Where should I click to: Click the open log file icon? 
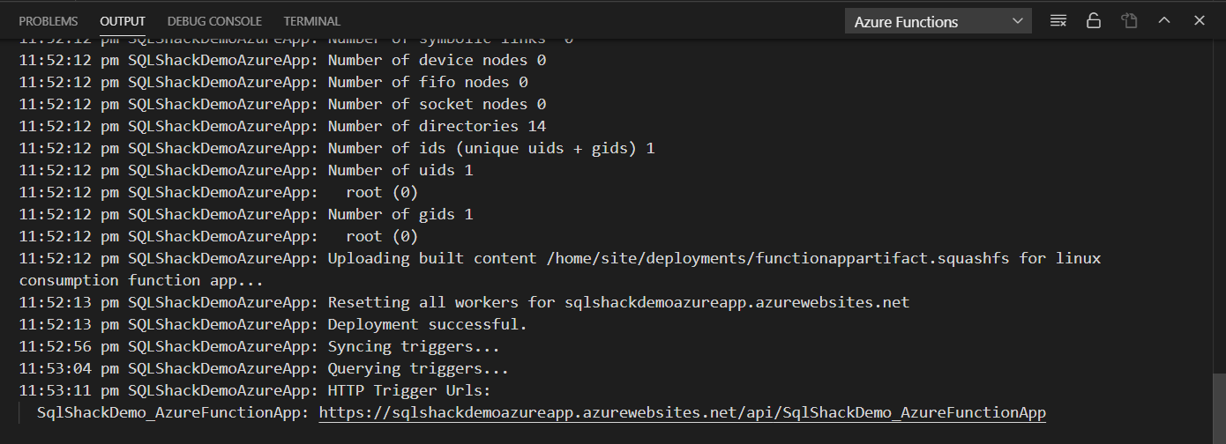[x=1129, y=21]
